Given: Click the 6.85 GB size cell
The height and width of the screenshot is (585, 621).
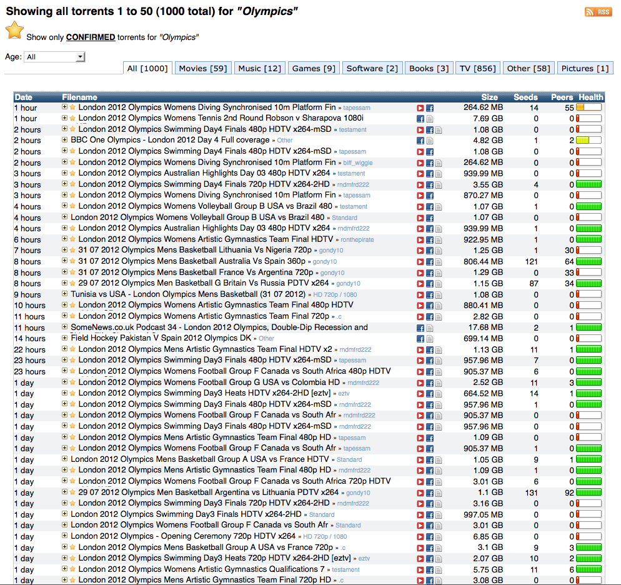Looking at the screenshot, I should (x=488, y=537).
